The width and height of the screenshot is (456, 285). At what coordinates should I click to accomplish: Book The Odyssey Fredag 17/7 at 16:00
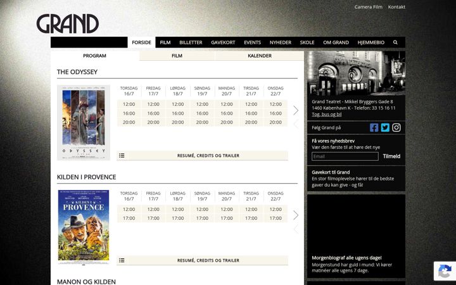point(153,113)
